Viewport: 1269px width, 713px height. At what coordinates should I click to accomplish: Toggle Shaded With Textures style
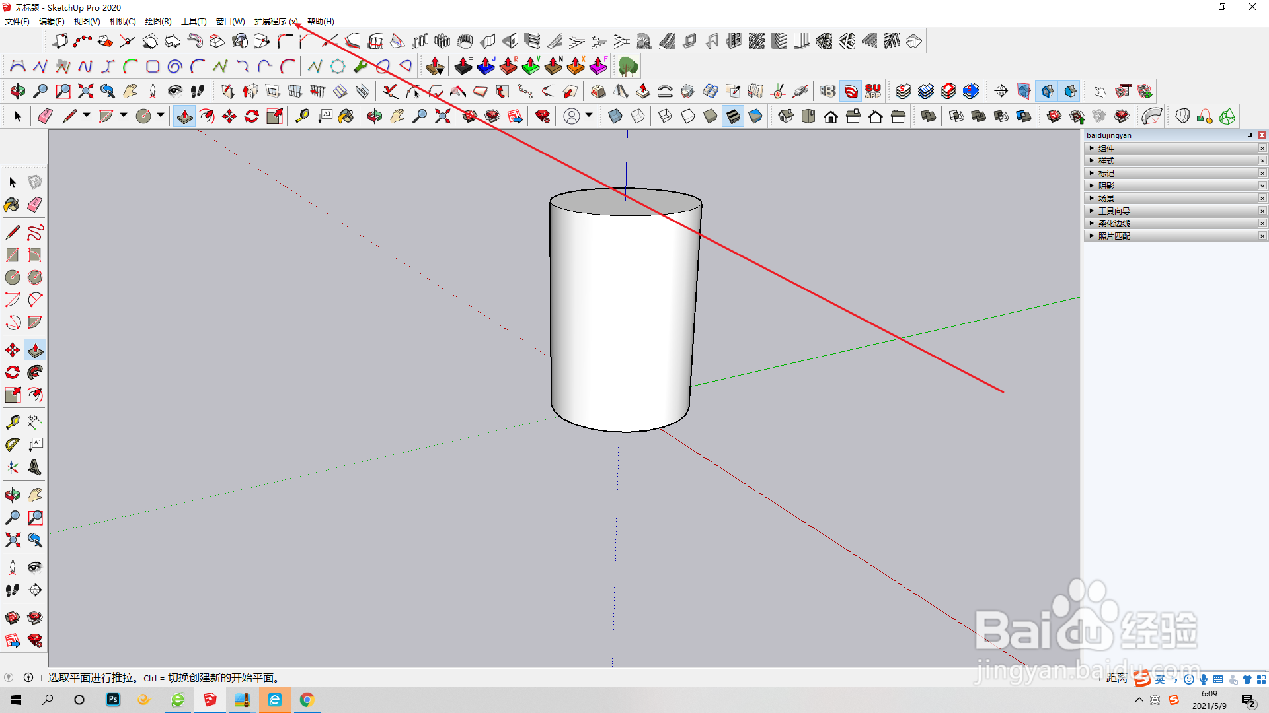(x=733, y=117)
